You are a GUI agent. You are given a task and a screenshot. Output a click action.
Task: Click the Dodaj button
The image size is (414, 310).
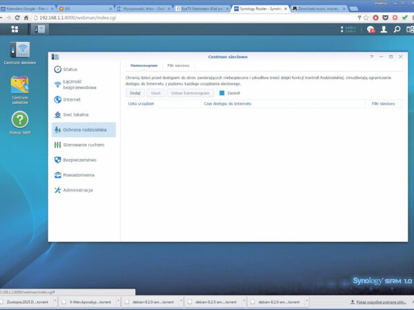point(135,92)
